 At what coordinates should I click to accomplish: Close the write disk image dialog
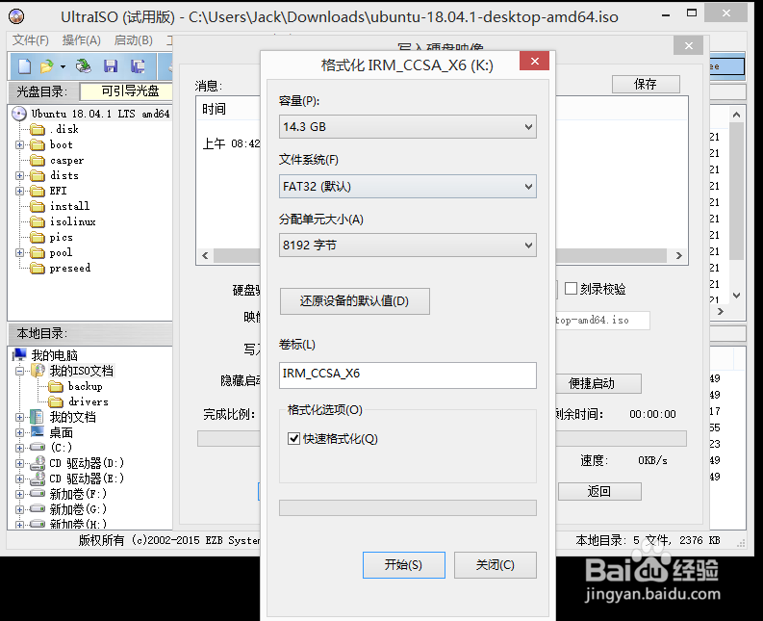pyautogui.click(x=689, y=46)
